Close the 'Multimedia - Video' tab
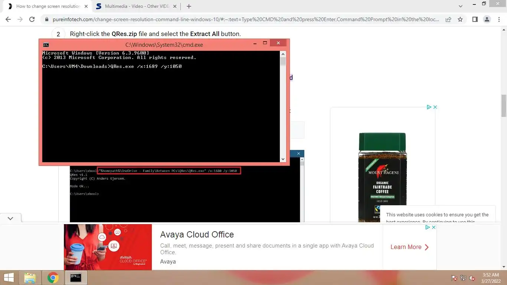This screenshot has width=507, height=285. click(x=175, y=6)
